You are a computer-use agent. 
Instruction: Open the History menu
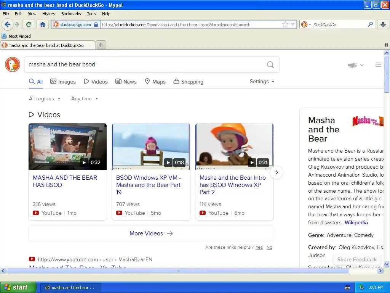pyautogui.click(x=49, y=14)
